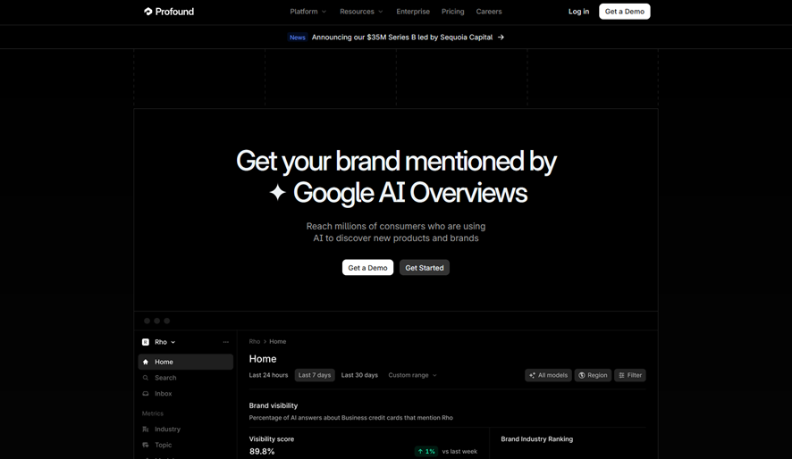
Task: Open the All models filter
Action: click(x=548, y=375)
